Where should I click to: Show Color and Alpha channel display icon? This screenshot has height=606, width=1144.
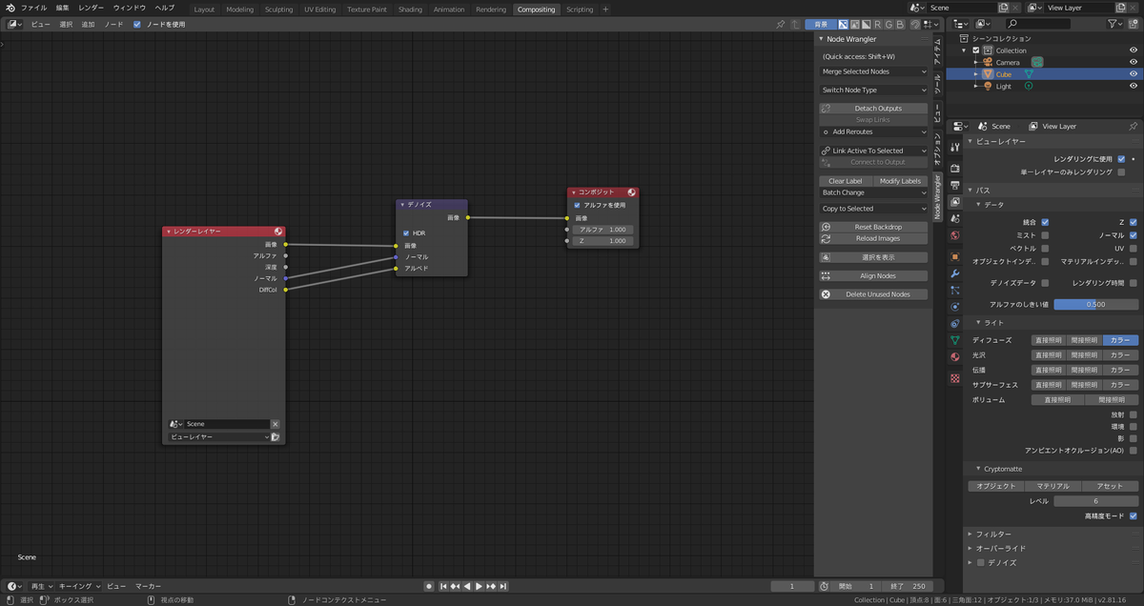click(x=844, y=24)
